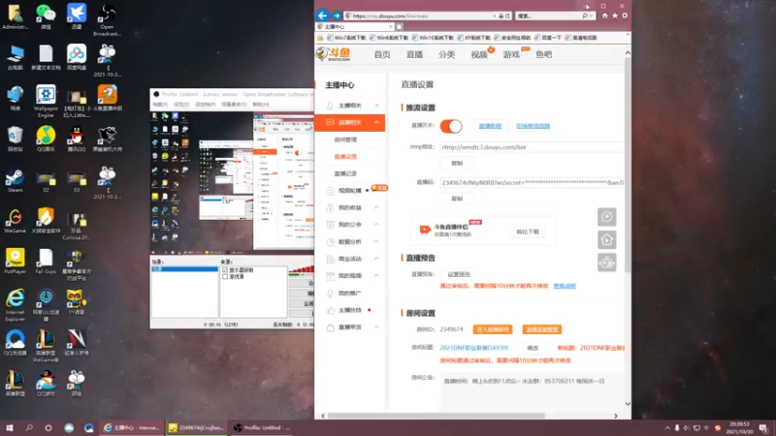
Task: Check the unchecked source in OBS sources list
Action: click(225, 277)
